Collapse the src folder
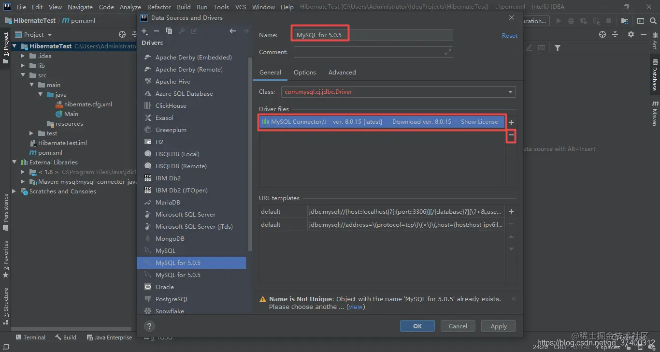 23,75
